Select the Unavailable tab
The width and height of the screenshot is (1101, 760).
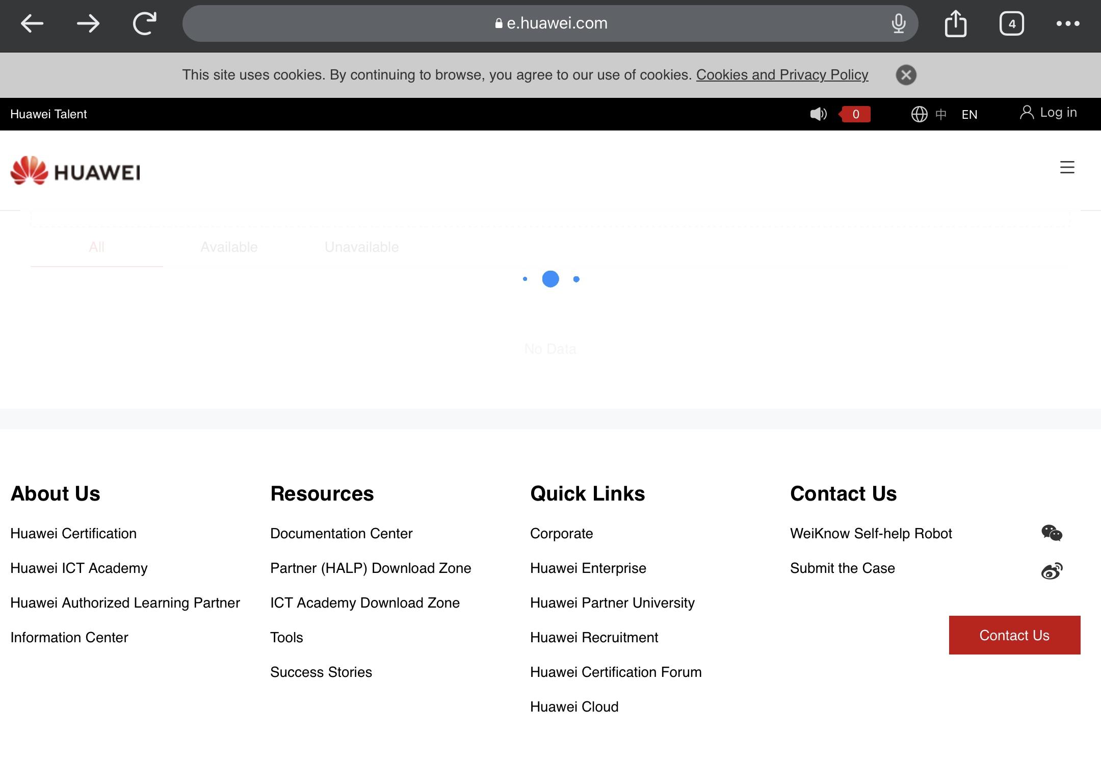coord(361,247)
